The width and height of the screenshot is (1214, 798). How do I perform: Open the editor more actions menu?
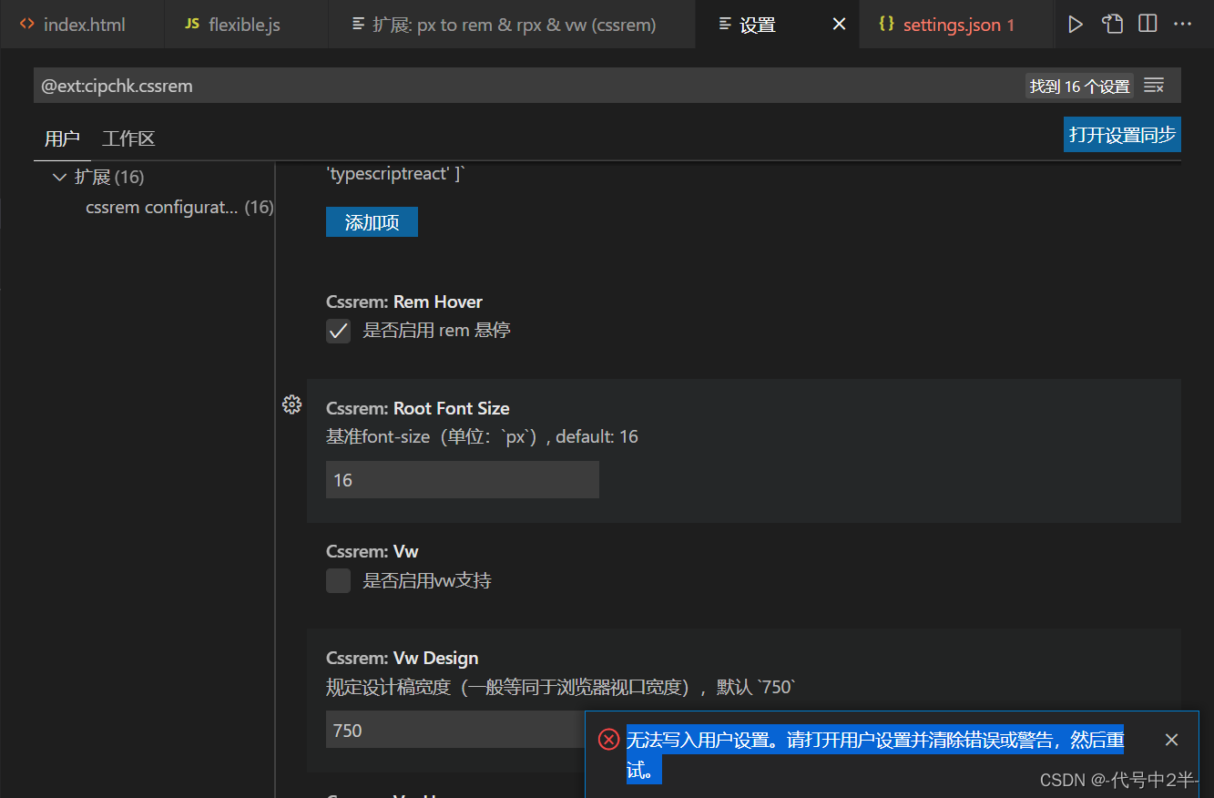click(1183, 25)
